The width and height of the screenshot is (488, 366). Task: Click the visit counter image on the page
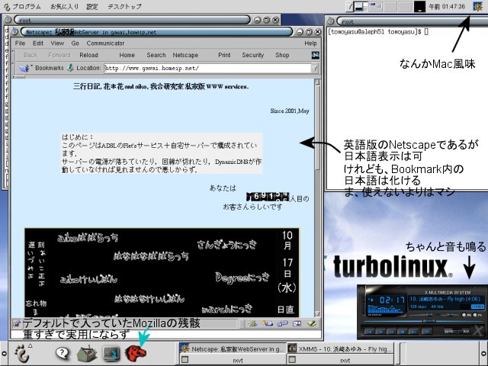pyautogui.click(x=268, y=197)
